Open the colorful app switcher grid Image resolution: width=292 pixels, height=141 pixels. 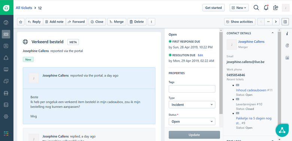6,134
